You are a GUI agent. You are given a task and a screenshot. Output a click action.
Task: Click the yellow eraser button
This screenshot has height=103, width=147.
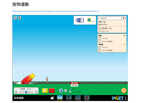click(x=45, y=91)
